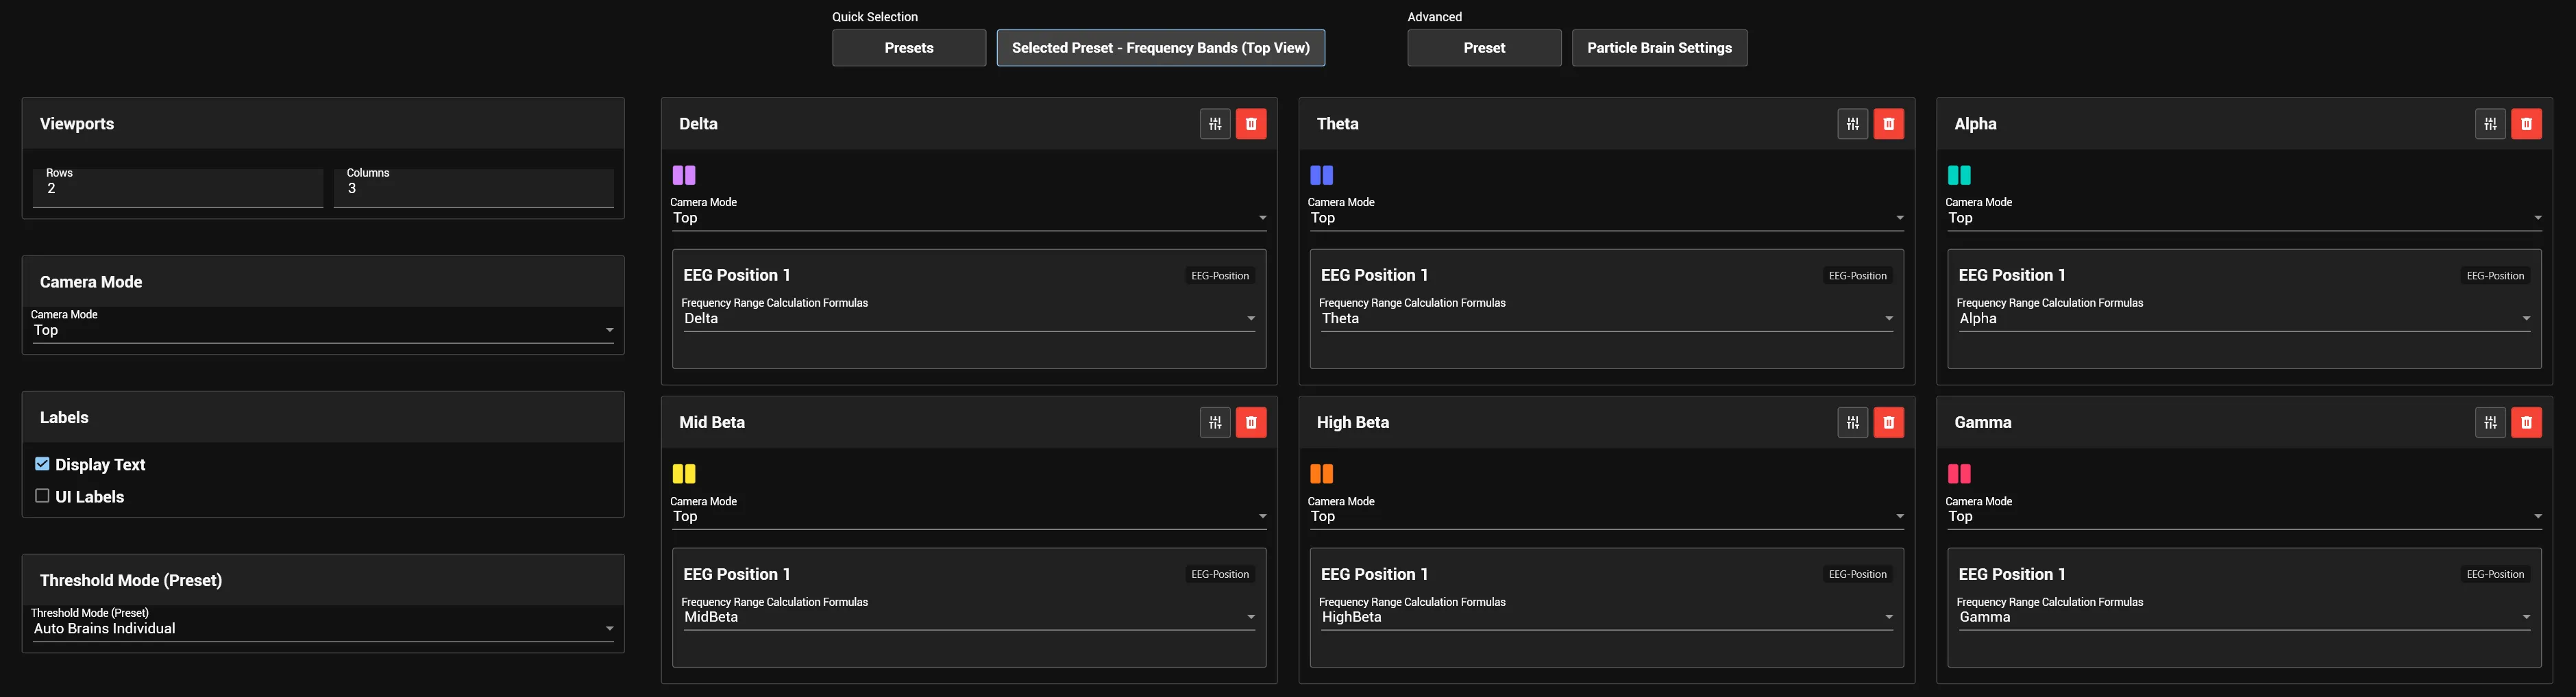Click the yellow Mid Beta color swatch
The image size is (2576, 697).
tap(684, 473)
